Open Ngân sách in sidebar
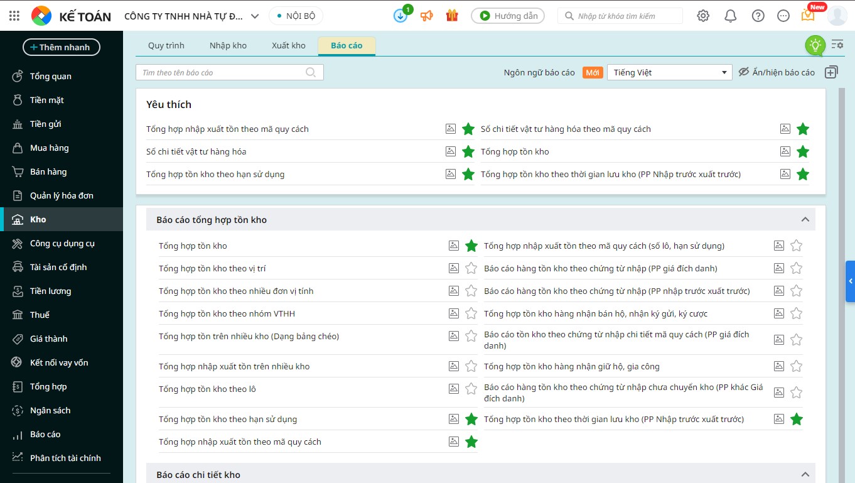Image resolution: width=855 pixels, height=483 pixels. tap(62, 410)
